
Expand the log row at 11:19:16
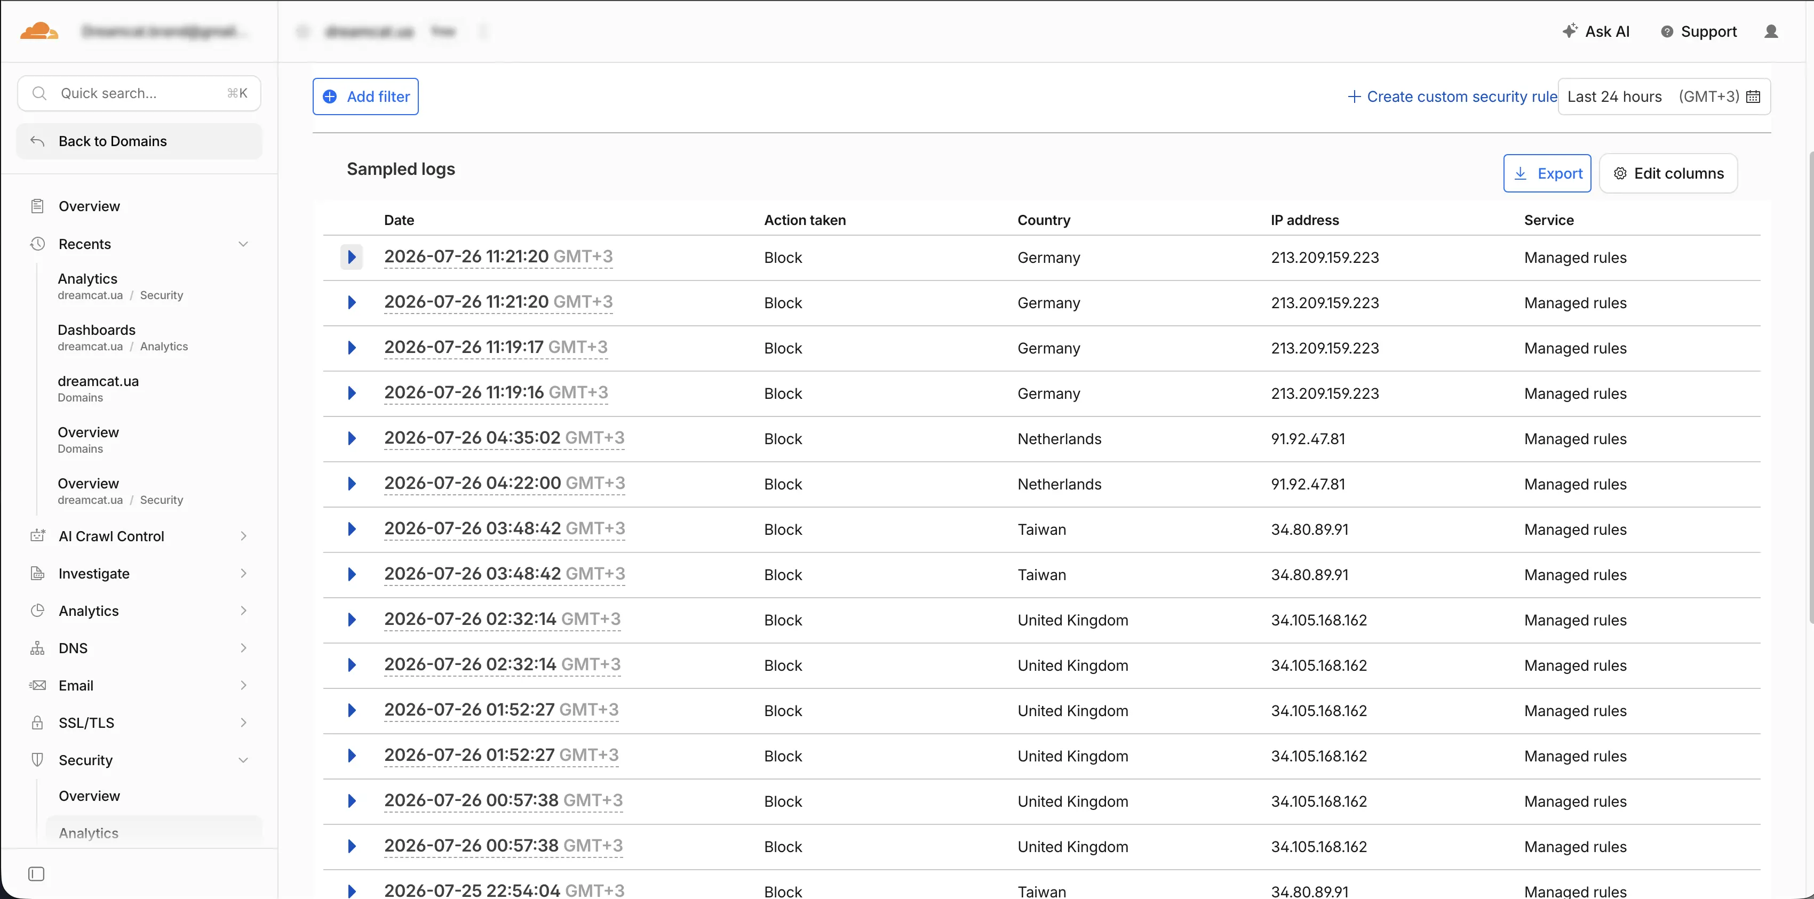coord(352,393)
